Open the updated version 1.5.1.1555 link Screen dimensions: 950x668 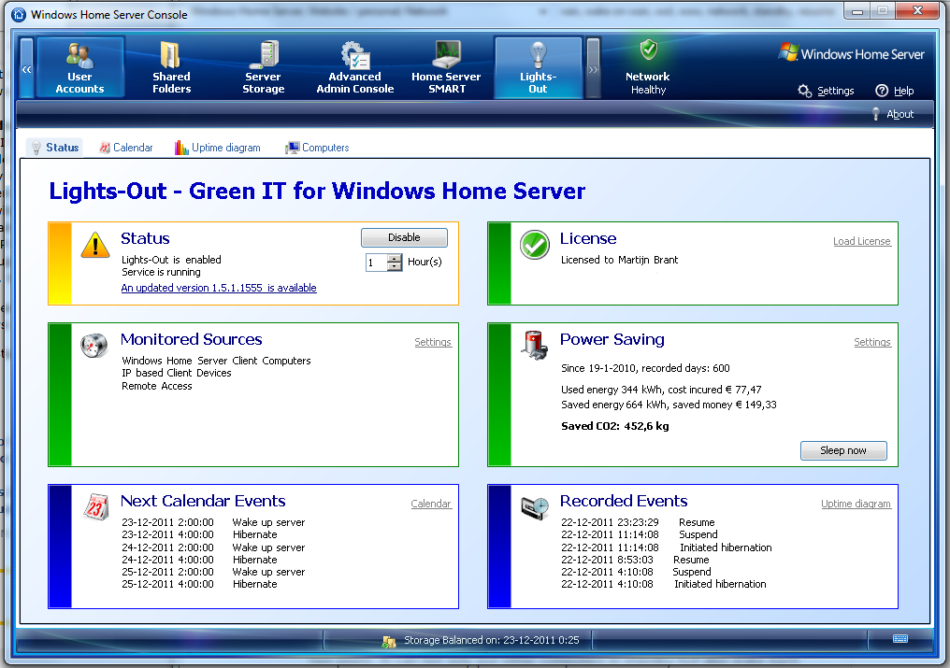click(x=219, y=288)
